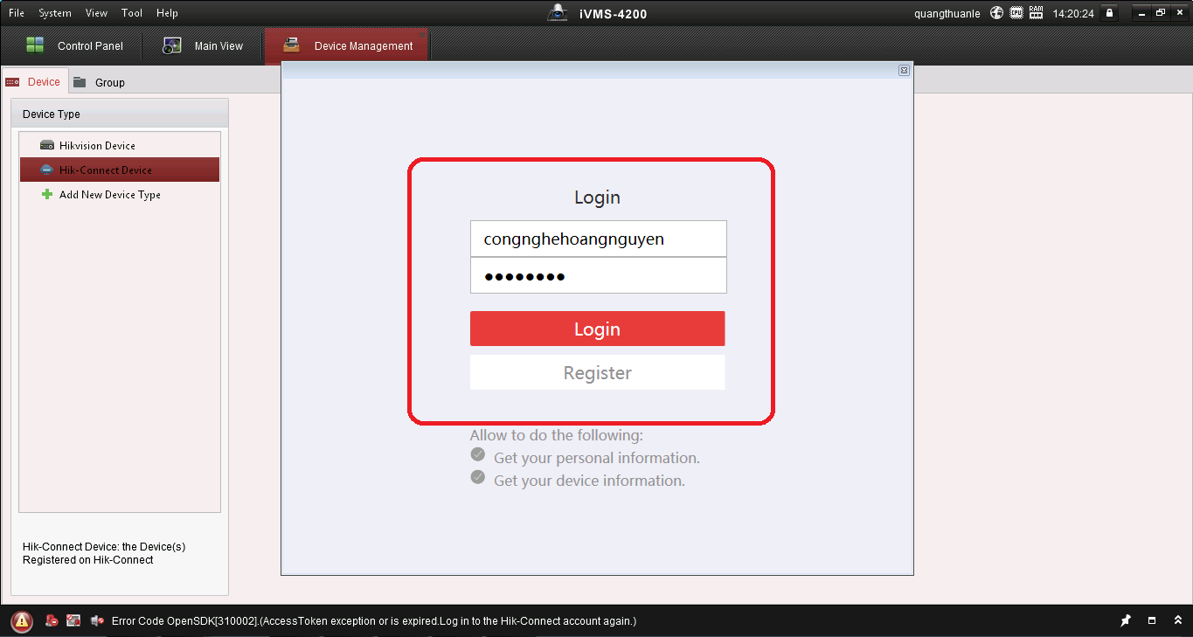Mute the alarm sound speaker icon
The image size is (1193, 637).
pos(97,621)
